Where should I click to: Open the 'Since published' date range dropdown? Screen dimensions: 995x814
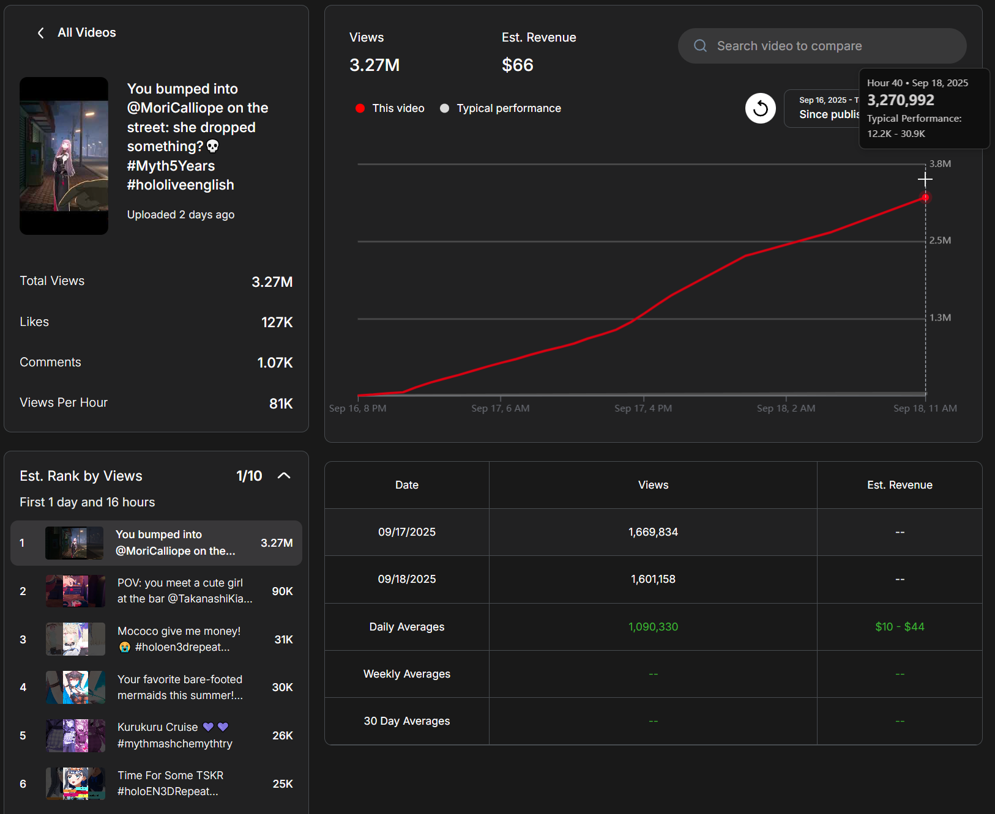(x=822, y=108)
